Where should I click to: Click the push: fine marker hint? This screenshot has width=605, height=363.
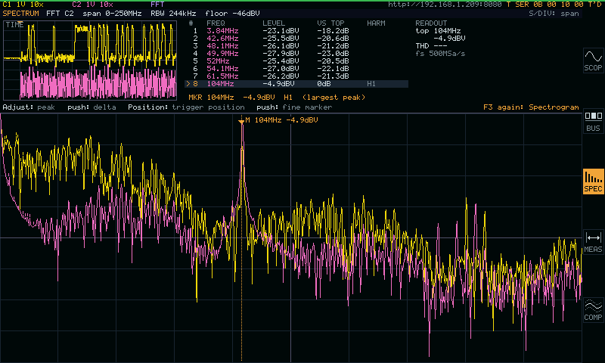click(x=294, y=107)
